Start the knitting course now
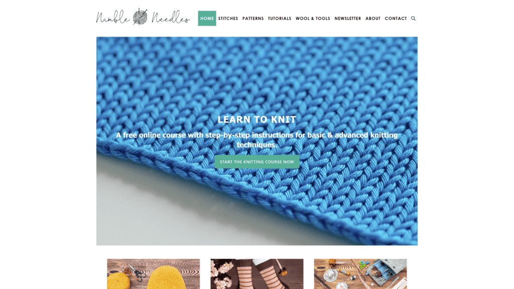The width and height of the screenshot is (514, 289). [x=256, y=162]
